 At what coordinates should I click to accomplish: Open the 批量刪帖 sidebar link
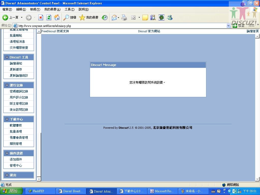tap(16, 36)
